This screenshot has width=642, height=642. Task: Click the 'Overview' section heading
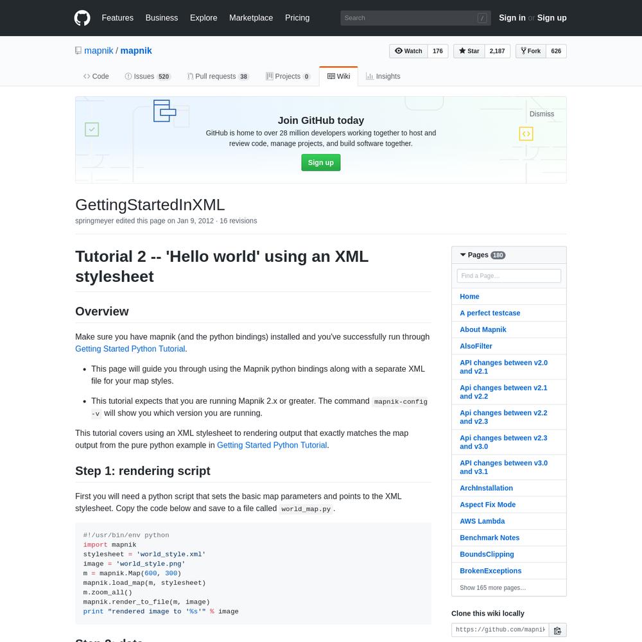coord(102,311)
